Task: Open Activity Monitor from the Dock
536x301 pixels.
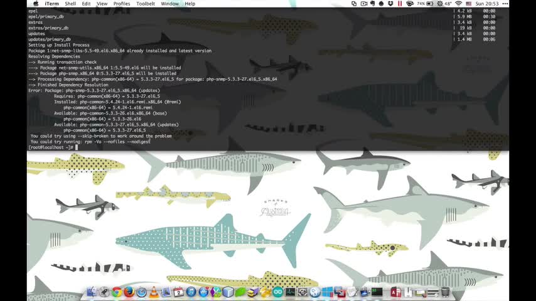Action: (x=290, y=292)
